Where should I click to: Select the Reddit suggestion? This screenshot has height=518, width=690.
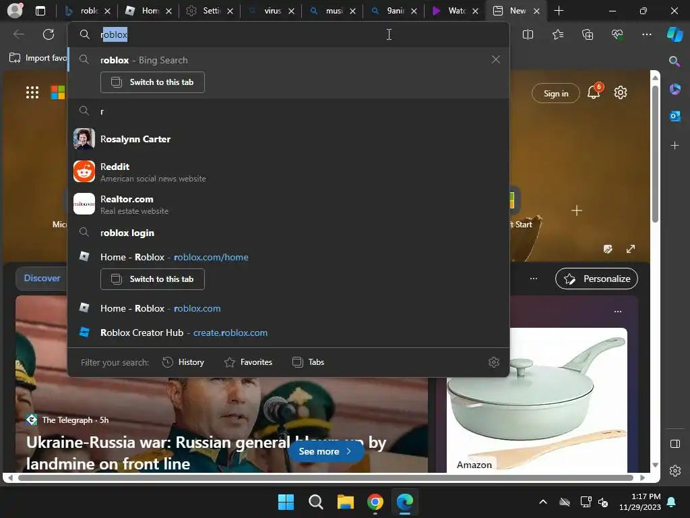click(x=288, y=172)
